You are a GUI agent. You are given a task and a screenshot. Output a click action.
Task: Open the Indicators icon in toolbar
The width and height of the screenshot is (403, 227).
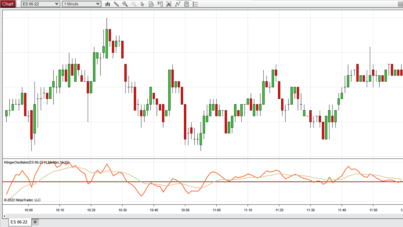[x=169, y=4]
